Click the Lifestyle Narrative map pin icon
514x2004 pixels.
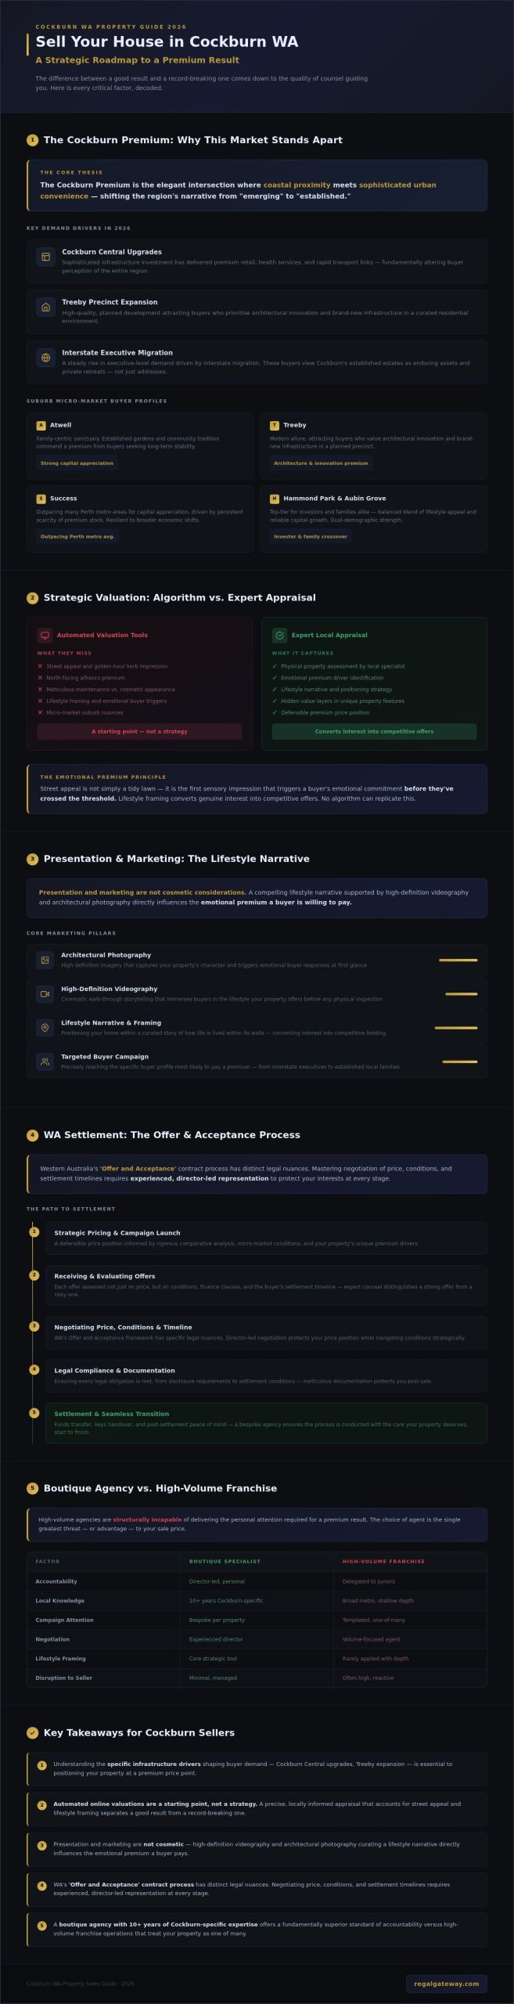45,1027
